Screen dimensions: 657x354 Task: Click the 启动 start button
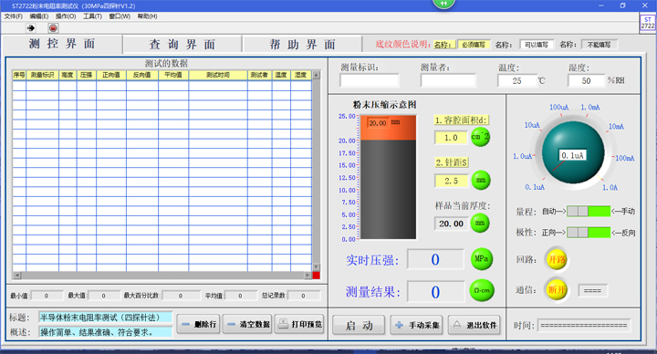coord(359,326)
